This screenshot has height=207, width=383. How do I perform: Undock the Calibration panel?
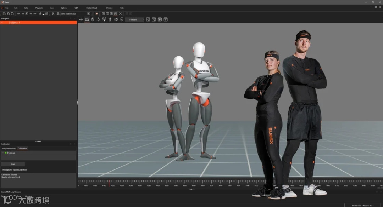pos(71,144)
